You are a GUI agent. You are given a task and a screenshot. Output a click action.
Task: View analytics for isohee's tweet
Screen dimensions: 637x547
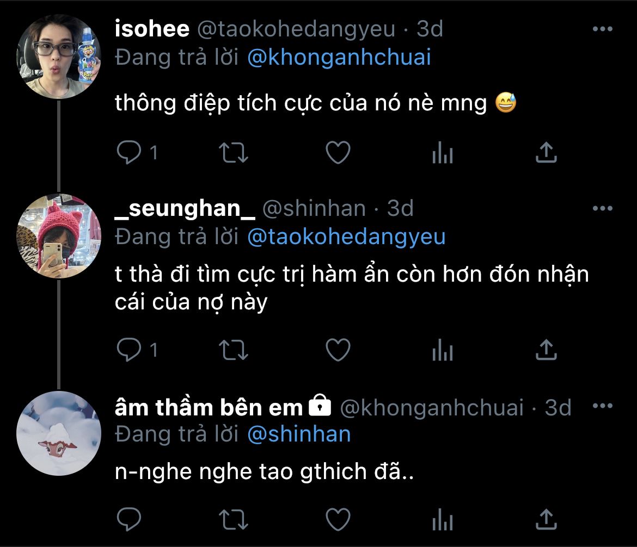point(442,153)
